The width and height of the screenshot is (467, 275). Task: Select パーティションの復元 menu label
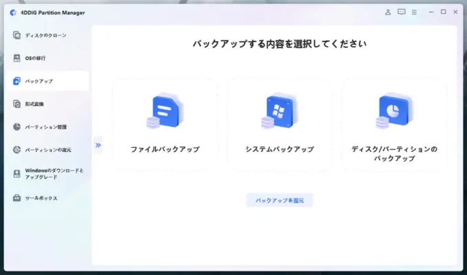pyautogui.click(x=48, y=150)
